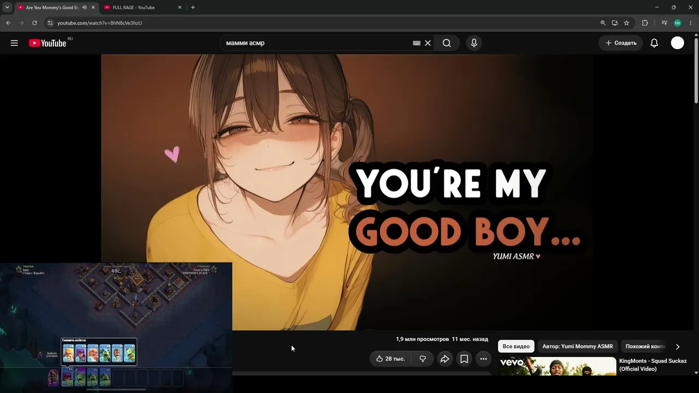Clear the search query with the X
The height and width of the screenshot is (393, 699).
(x=428, y=43)
